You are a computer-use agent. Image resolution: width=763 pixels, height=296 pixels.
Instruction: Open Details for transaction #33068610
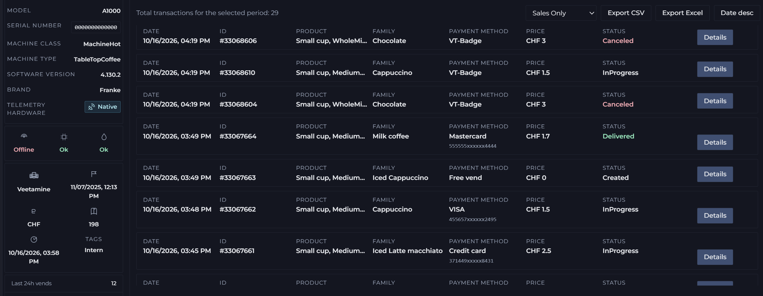(715, 69)
